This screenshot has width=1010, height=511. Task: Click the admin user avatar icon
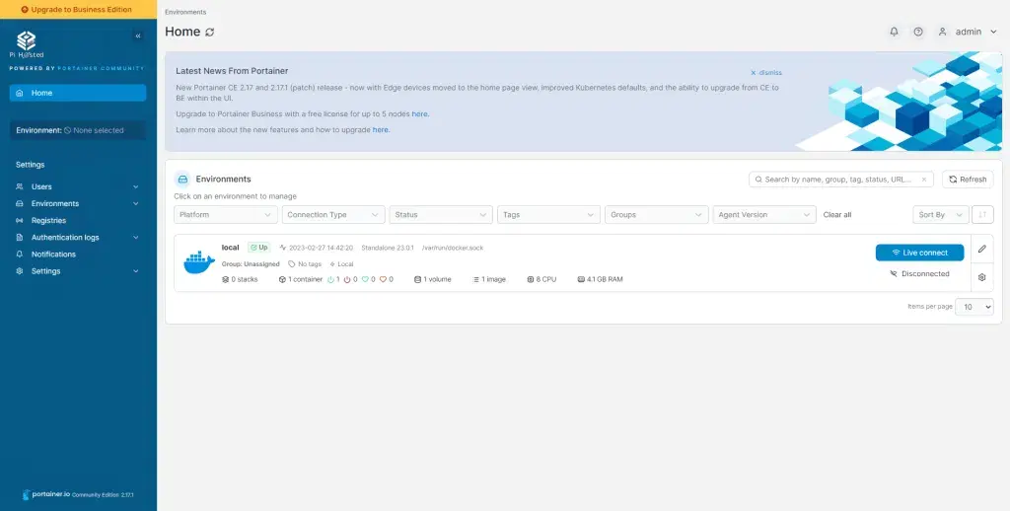(942, 32)
